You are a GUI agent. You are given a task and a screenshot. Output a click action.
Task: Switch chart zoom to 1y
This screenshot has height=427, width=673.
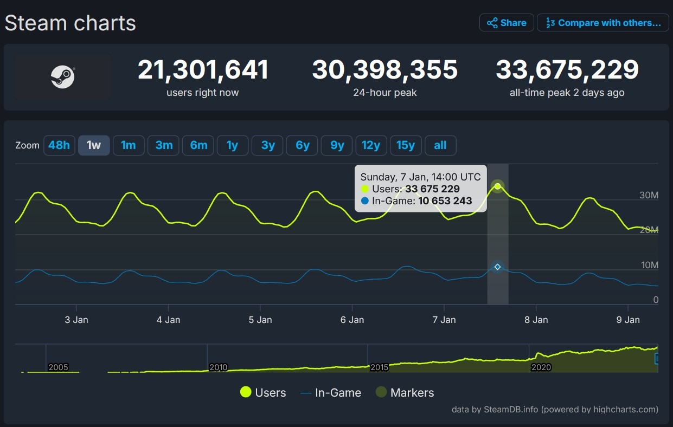233,145
